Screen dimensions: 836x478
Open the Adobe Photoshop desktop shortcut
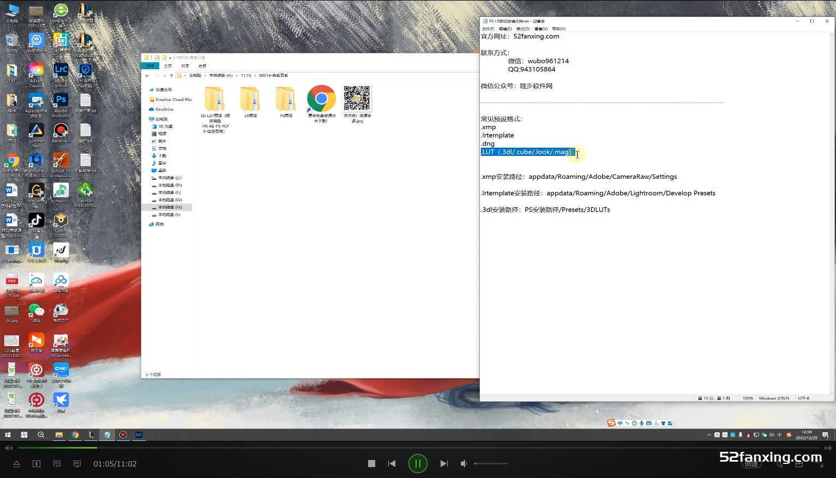61,105
